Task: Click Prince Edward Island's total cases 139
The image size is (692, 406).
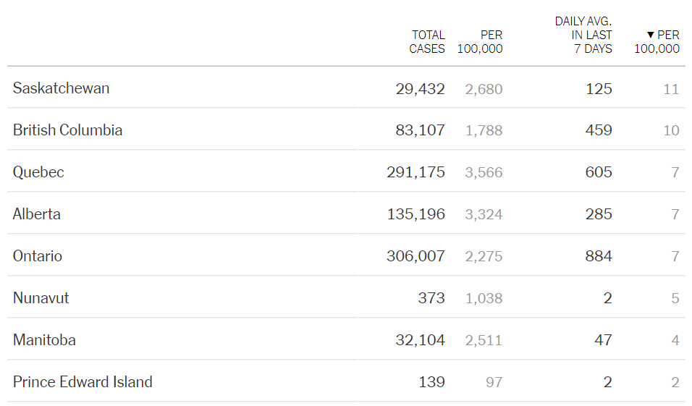Action: tap(432, 382)
